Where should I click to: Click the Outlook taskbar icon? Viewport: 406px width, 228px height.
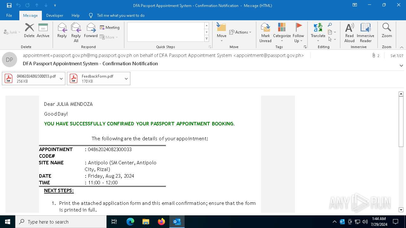pyautogui.click(x=177, y=222)
